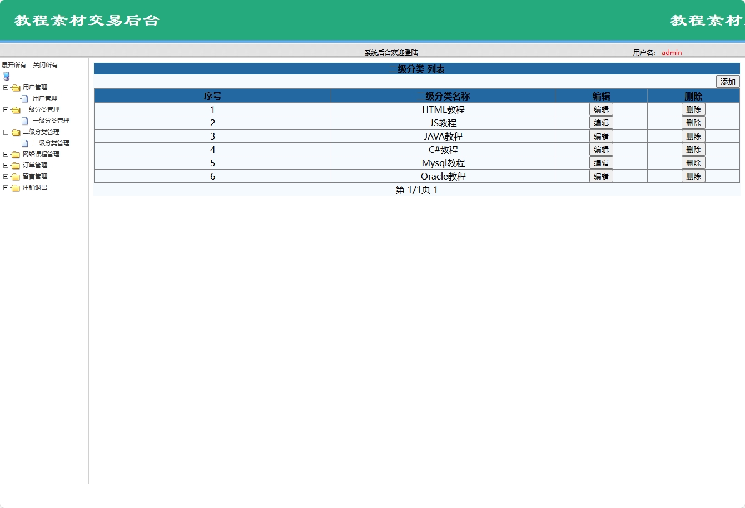
Task: Click the Oracle教程 category name cell
Action: click(x=443, y=176)
